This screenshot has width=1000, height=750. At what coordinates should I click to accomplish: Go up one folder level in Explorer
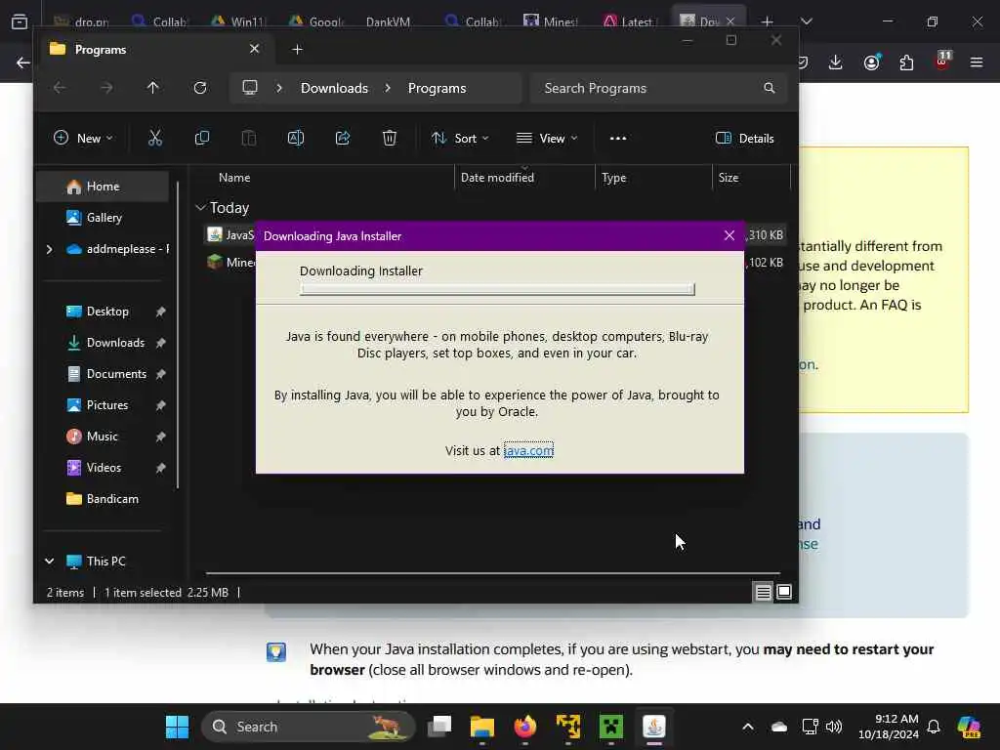pyautogui.click(x=152, y=88)
